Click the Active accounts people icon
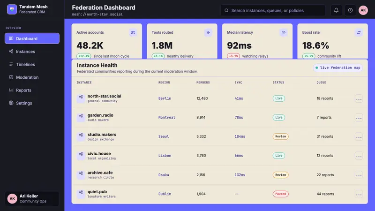This screenshot has height=211, width=375. [x=133, y=32]
